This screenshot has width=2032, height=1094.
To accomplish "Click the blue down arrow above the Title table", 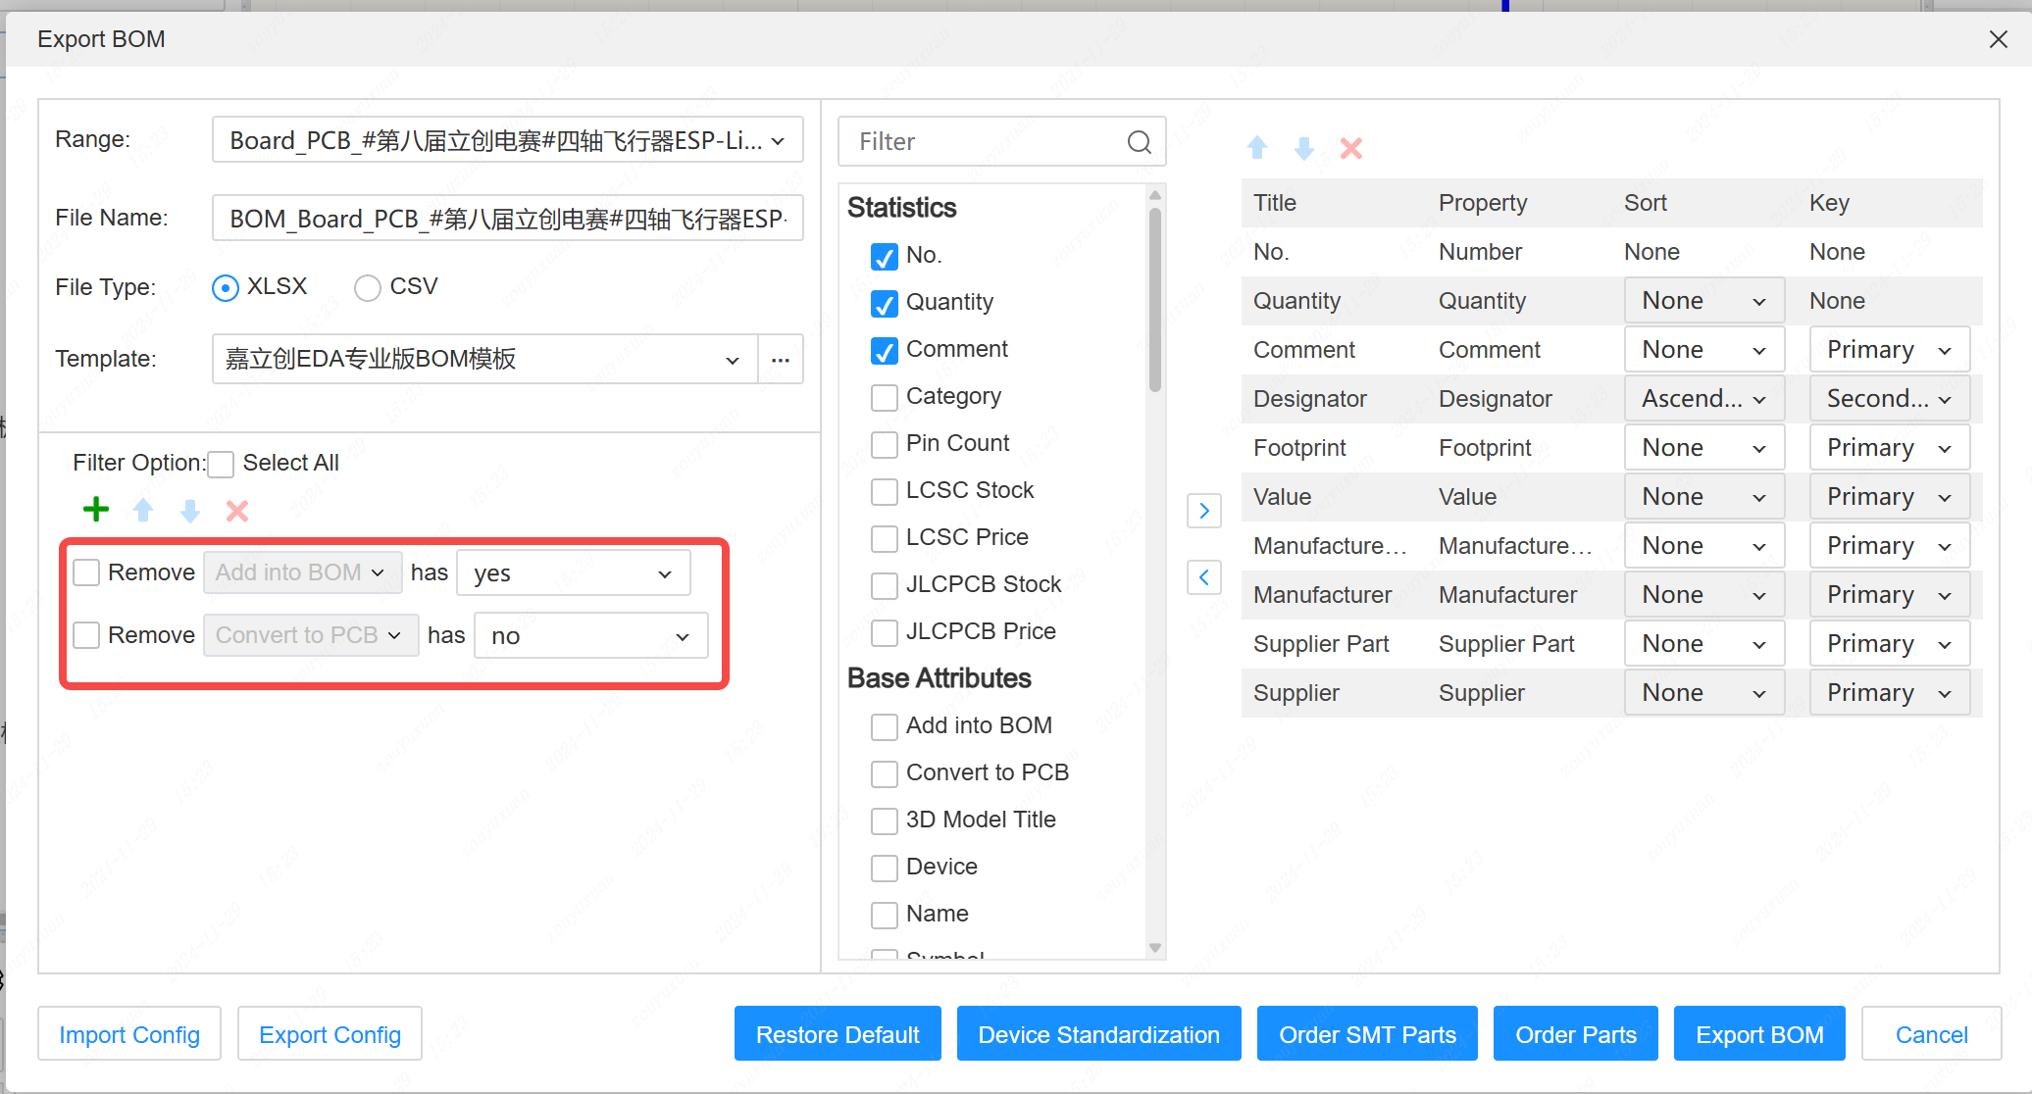I will coord(1303,148).
